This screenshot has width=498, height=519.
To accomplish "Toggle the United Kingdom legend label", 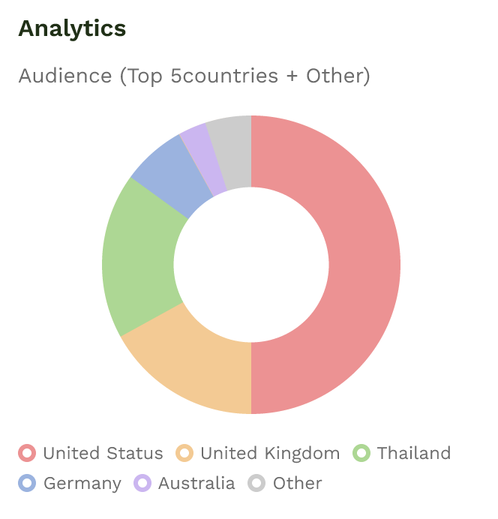I will (x=270, y=453).
